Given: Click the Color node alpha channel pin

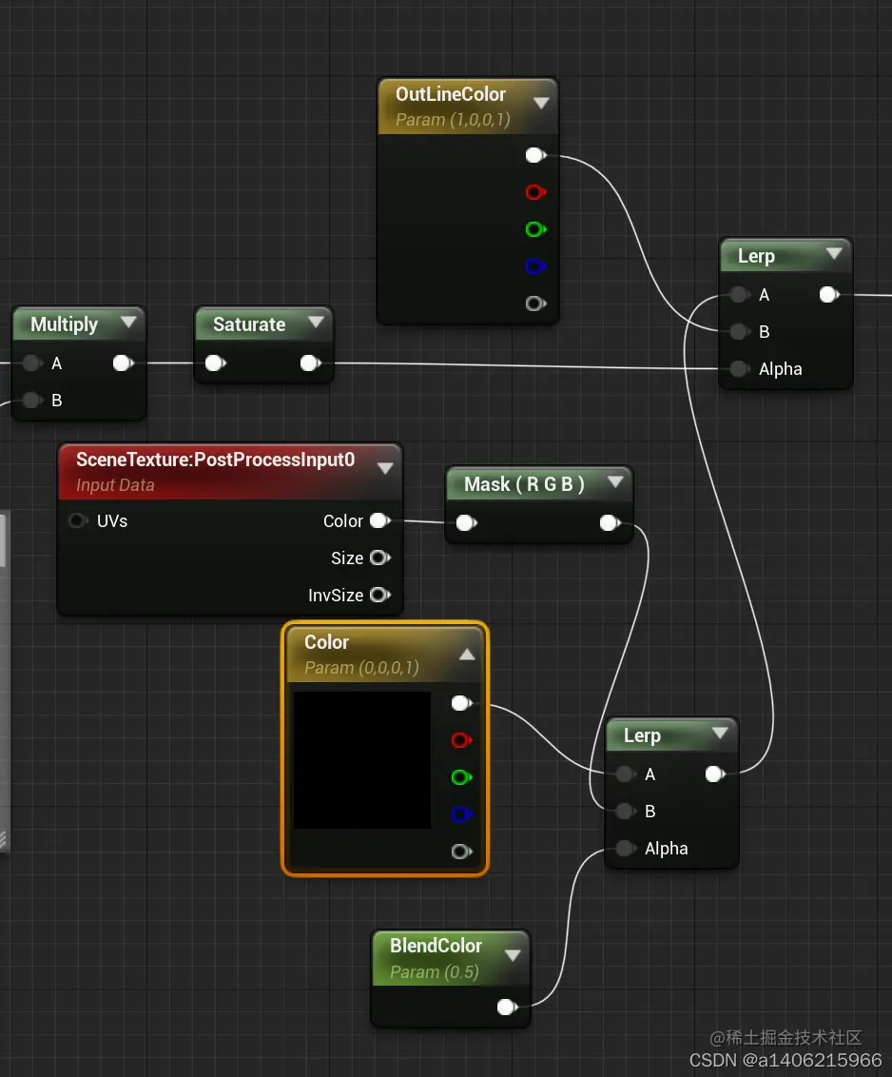Looking at the screenshot, I should 461,852.
